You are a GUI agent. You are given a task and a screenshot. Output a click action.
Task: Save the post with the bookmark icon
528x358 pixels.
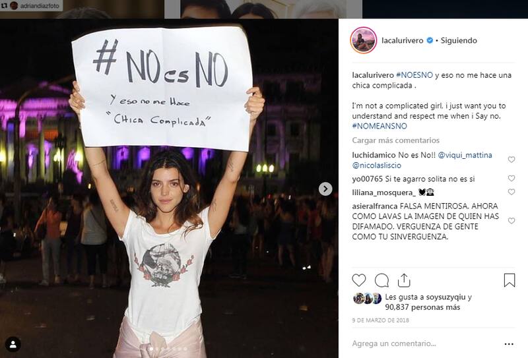510,280
